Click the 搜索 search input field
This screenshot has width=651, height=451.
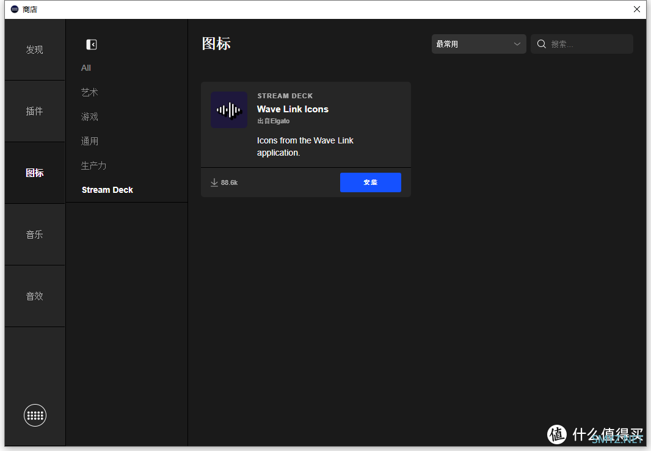pos(581,44)
